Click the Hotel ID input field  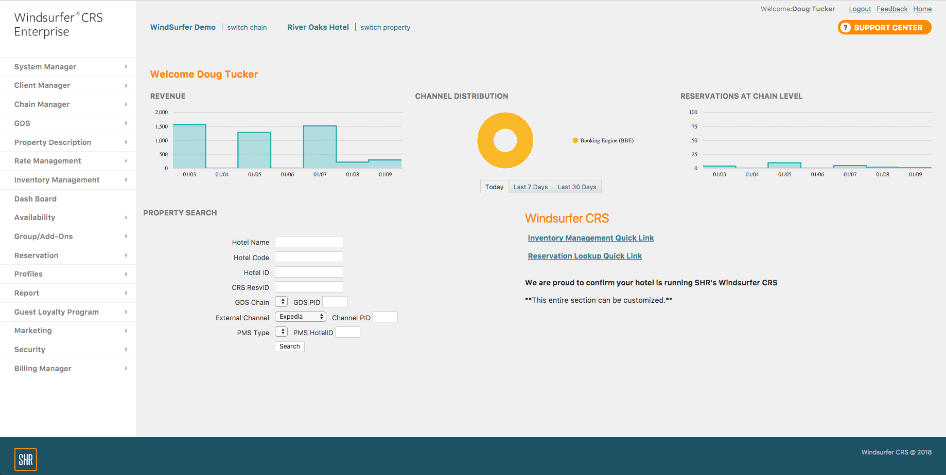tap(309, 272)
